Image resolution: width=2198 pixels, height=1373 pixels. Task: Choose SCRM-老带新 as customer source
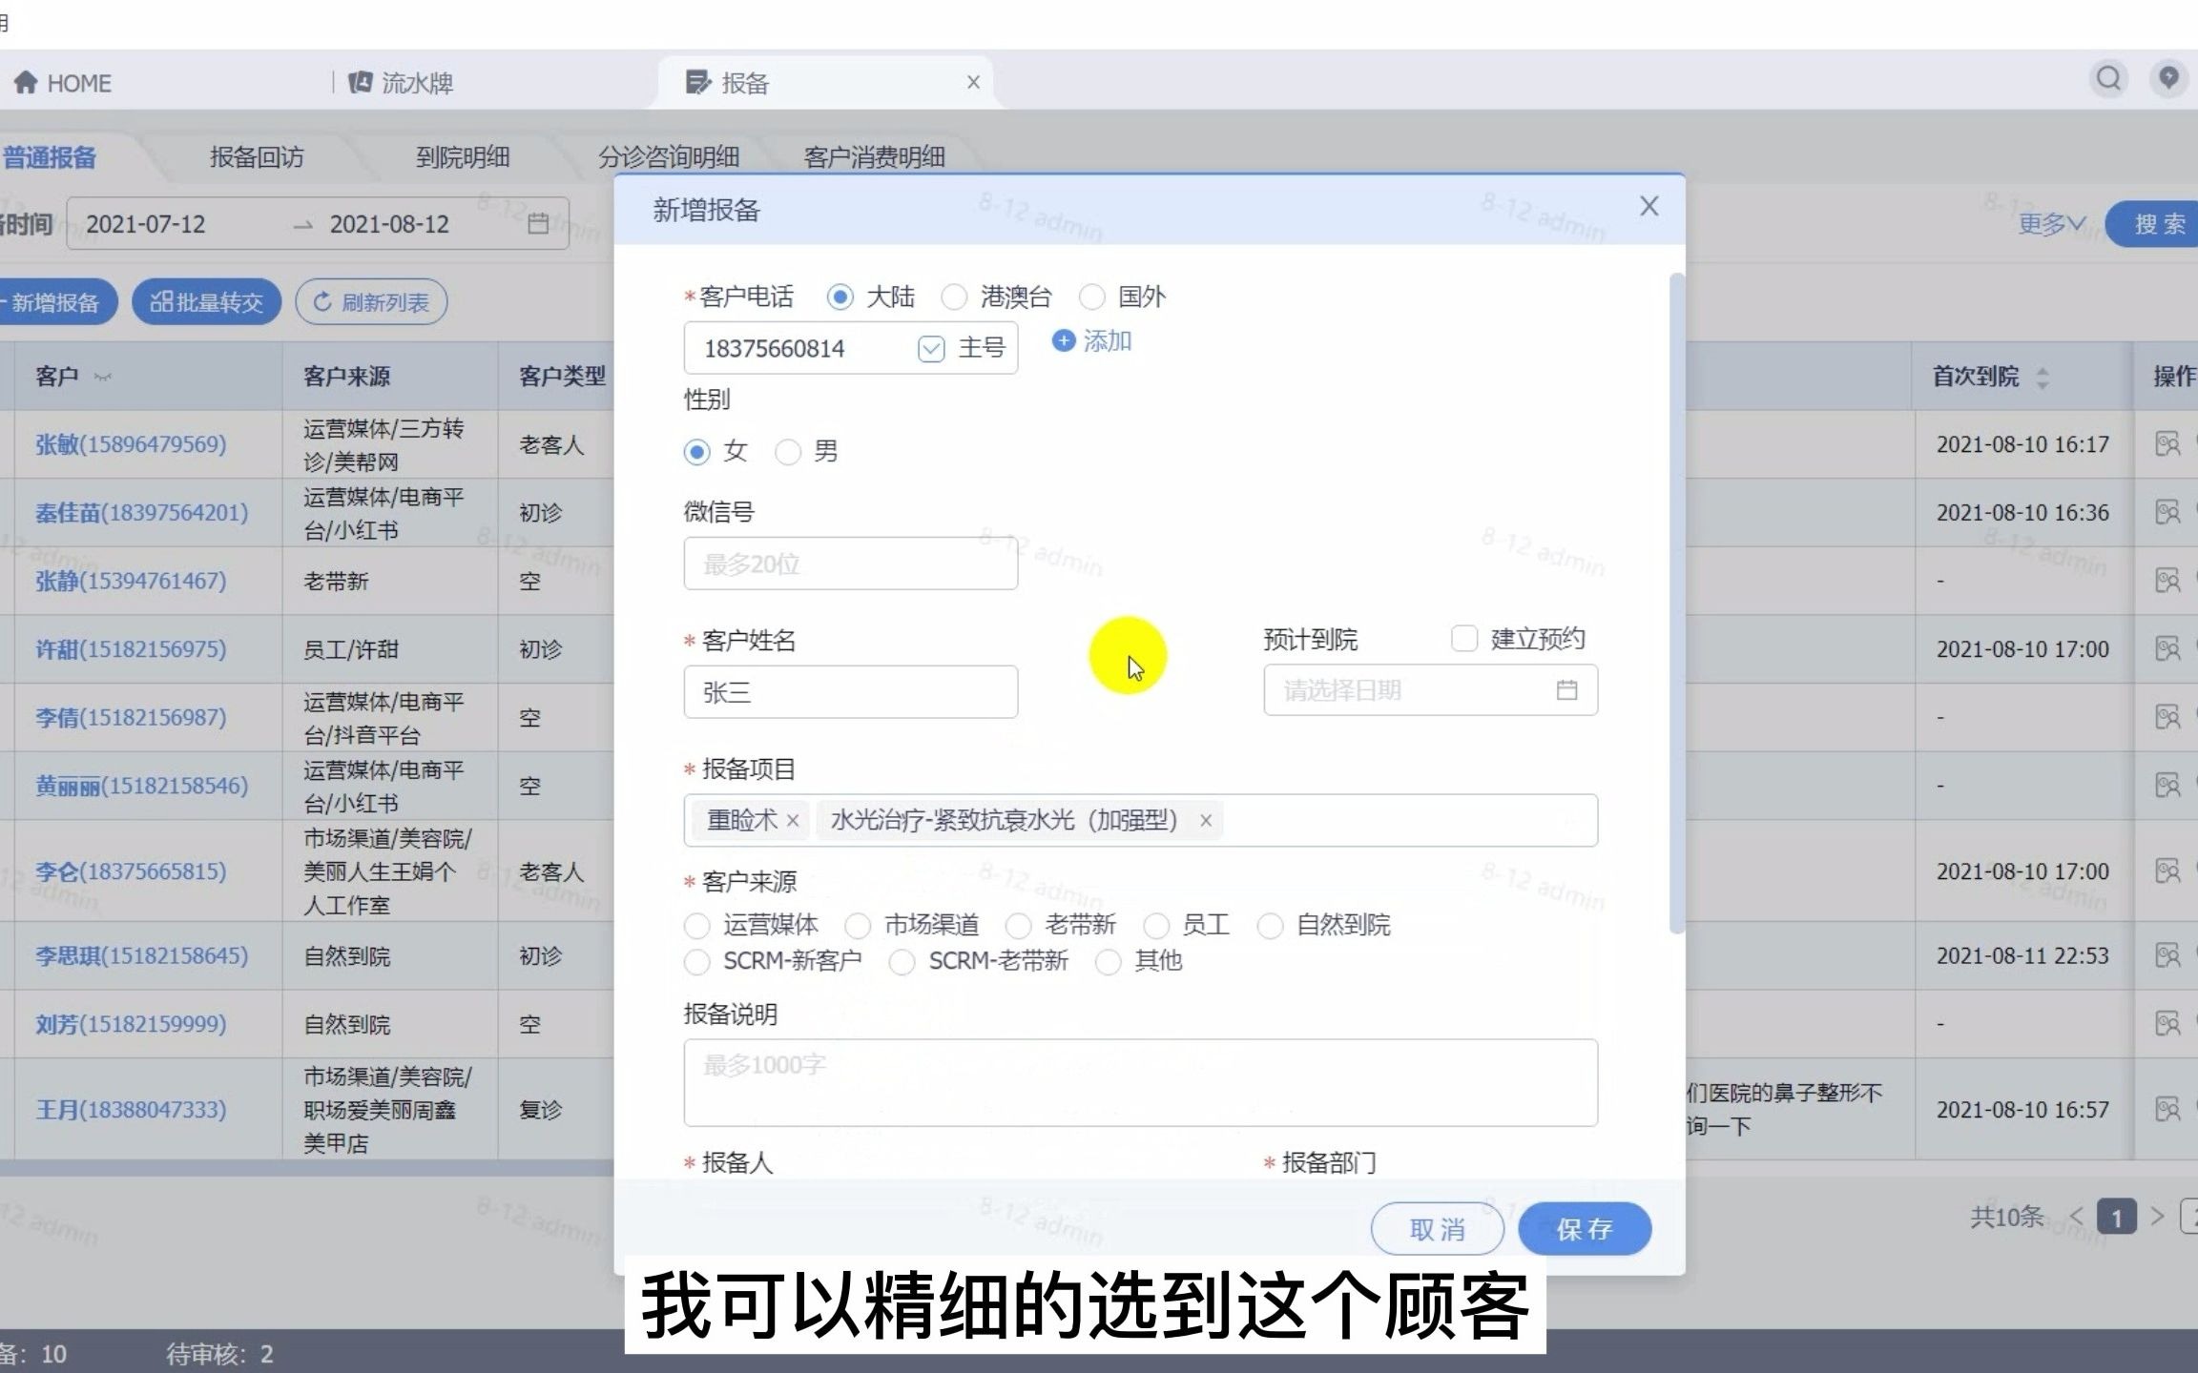click(x=902, y=962)
